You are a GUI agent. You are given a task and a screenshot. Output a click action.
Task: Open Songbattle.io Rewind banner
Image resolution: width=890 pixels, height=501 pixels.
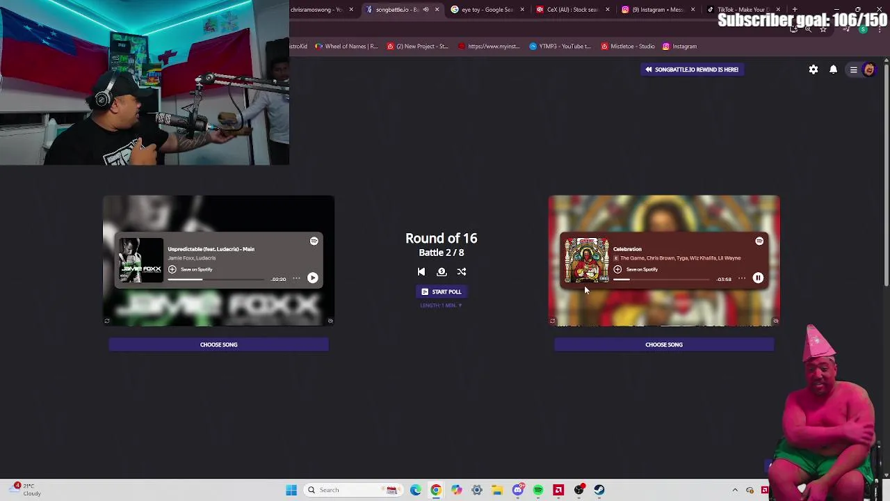pos(692,70)
